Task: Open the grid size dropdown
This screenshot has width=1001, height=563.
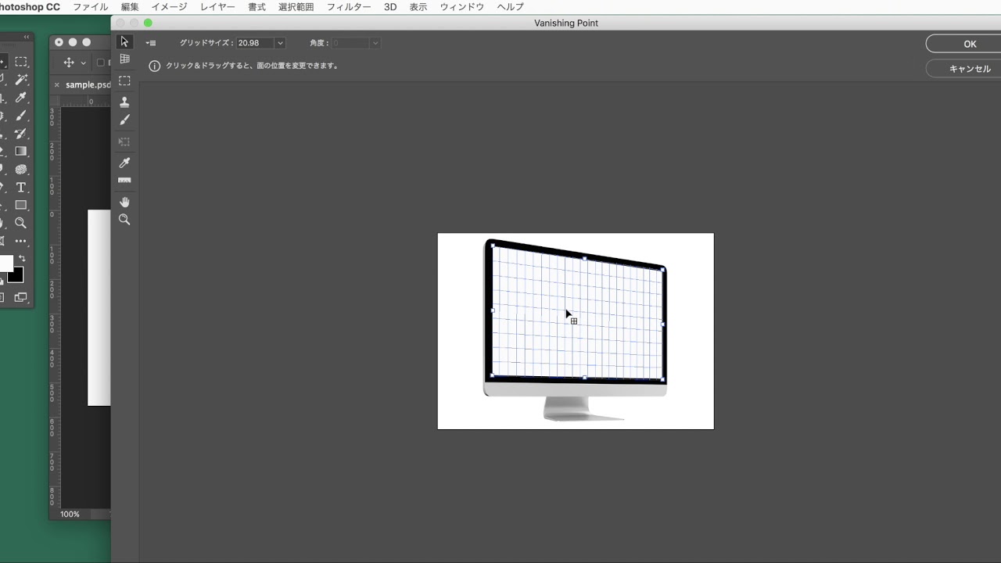Action: coord(280,43)
